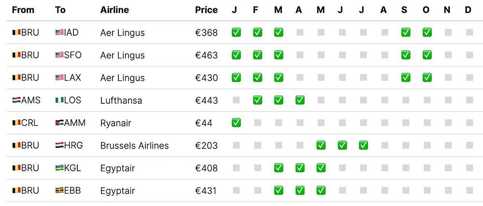The image size is (483, 206).
Task: Select the Brussels Airlines airline name
Action: 134,146
